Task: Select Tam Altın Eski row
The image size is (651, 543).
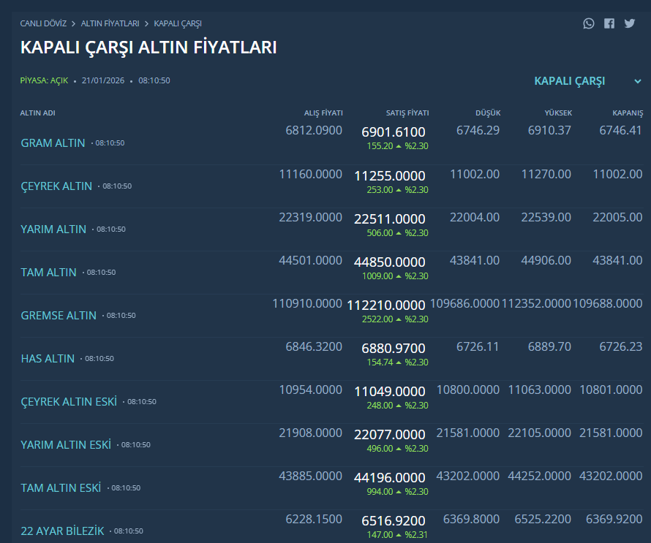Action: (x=61, y=487)
